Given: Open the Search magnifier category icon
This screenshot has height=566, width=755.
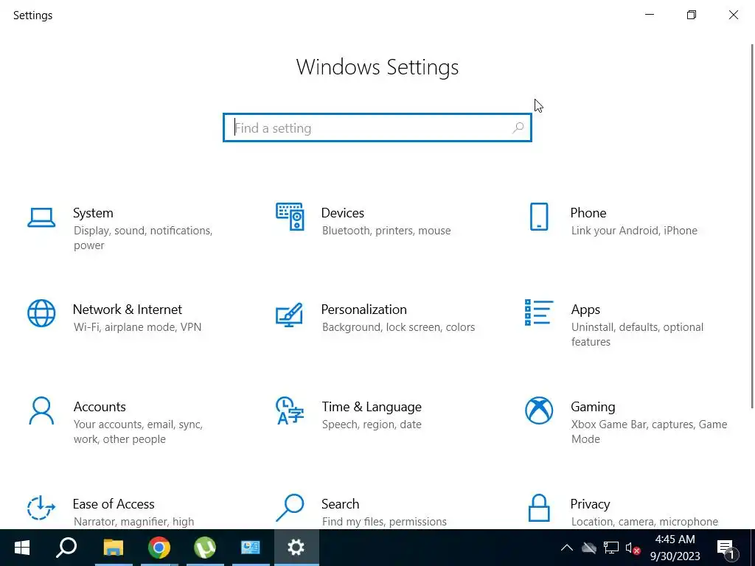Looking at the screenshot, I should coord(289,508).
